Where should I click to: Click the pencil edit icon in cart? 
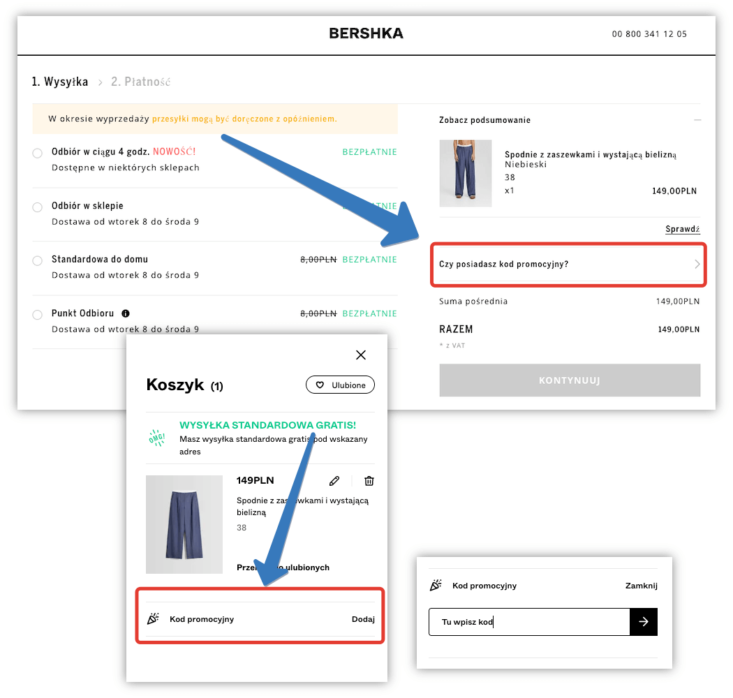click(334, 481)
